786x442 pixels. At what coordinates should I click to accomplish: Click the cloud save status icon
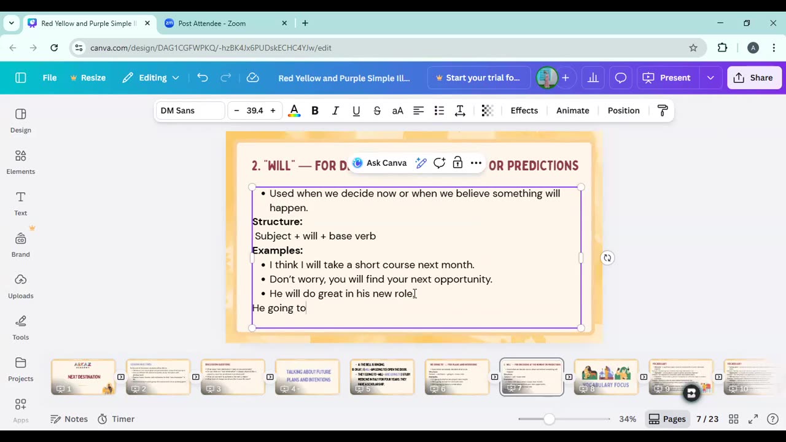tap(252, 78)
